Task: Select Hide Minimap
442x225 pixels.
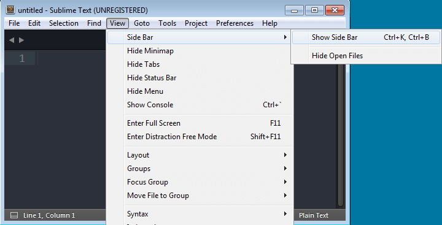Action: click(200, 51)
